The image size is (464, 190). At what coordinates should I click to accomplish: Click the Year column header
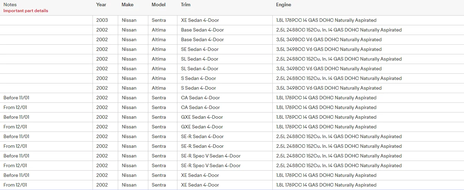(x=102, y=5)
